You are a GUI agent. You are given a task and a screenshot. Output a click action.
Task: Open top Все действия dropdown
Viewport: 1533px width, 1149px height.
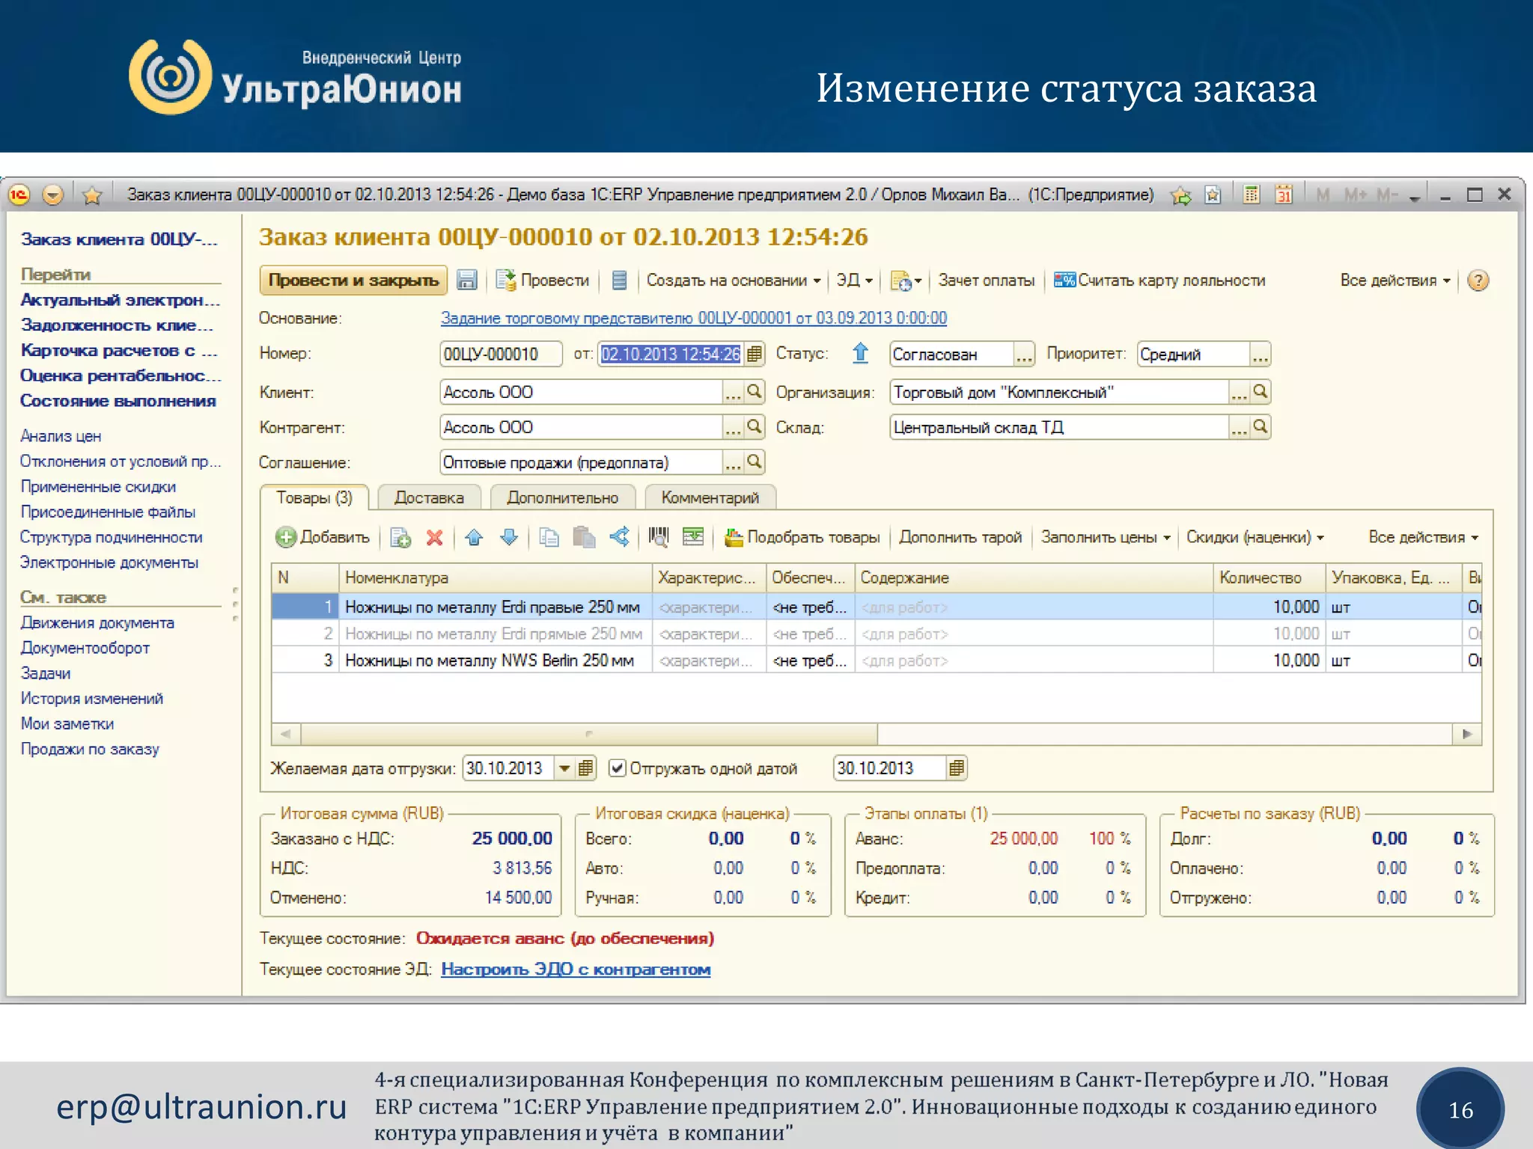pyautogui.click(x=1395, y=281)
